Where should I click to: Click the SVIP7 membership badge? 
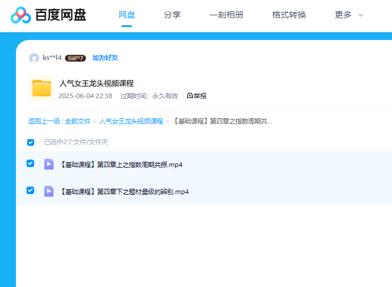[75, 58]
